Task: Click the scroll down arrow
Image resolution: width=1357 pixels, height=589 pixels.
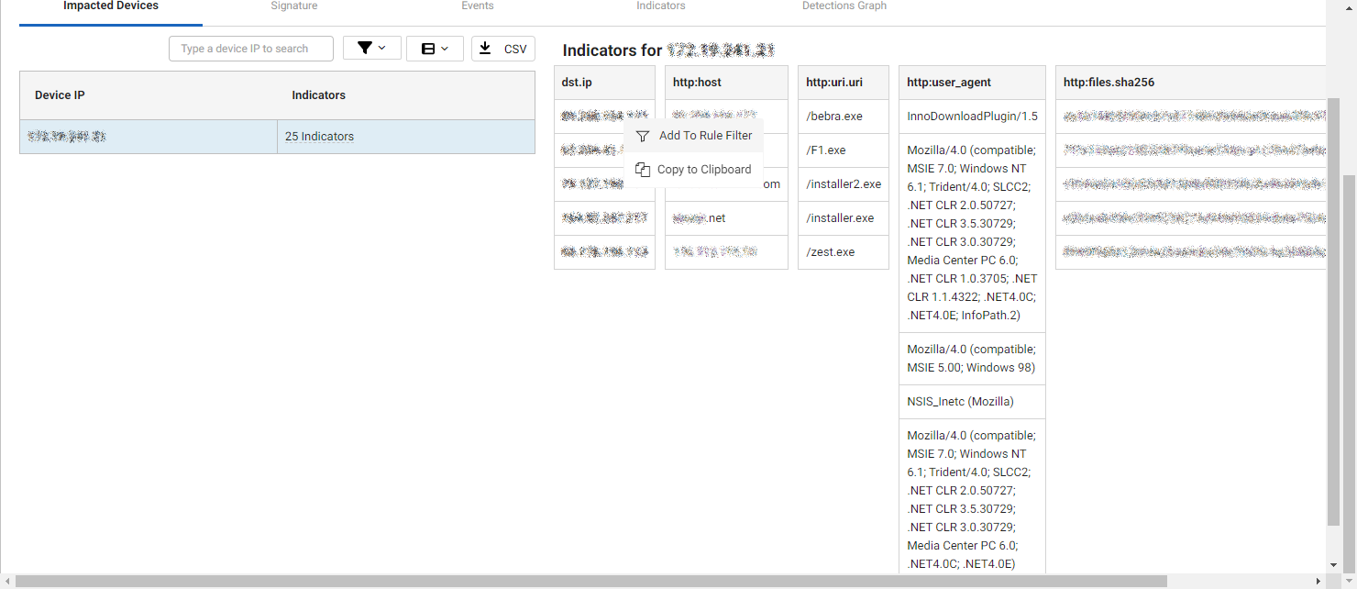Action: (1333, 565)
